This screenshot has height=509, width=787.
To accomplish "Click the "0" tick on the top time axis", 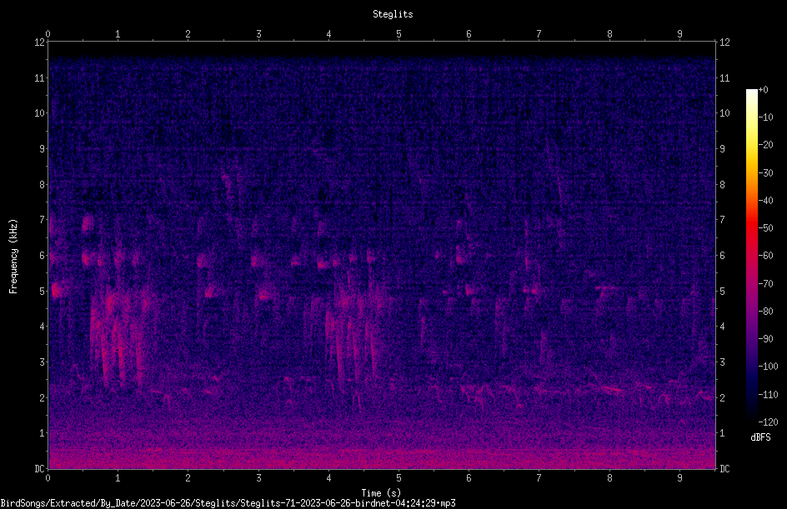I will coord(48,33).
